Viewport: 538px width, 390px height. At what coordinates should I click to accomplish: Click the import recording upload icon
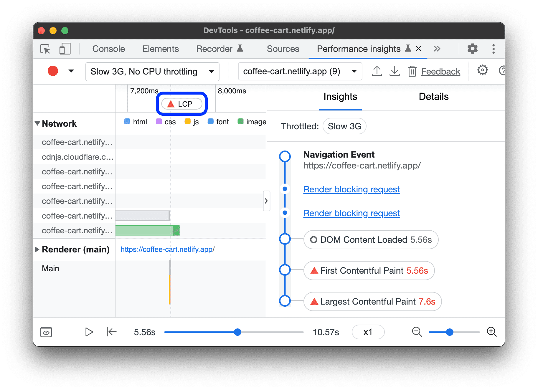[x=377, y=71]
